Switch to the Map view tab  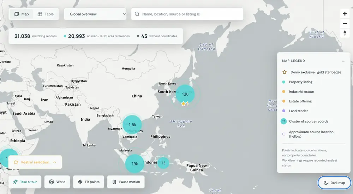pos(22,14)
